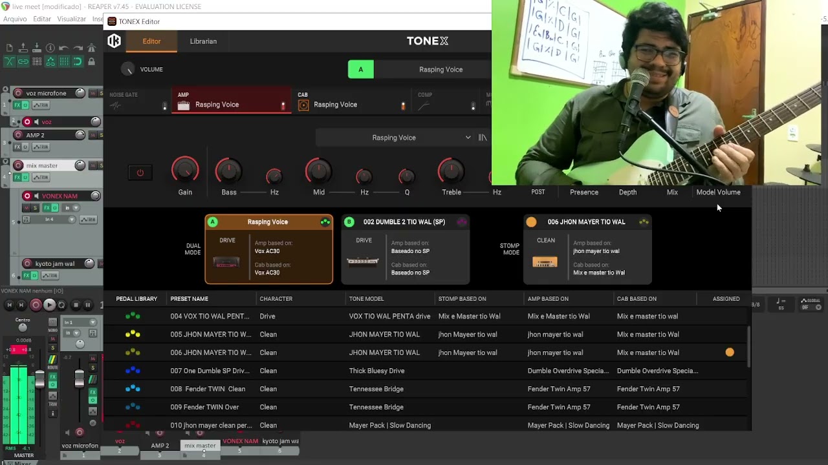Screen dimensions: 828x465
Task: Click the master track volume fader
Action: [x=39, y=378]
